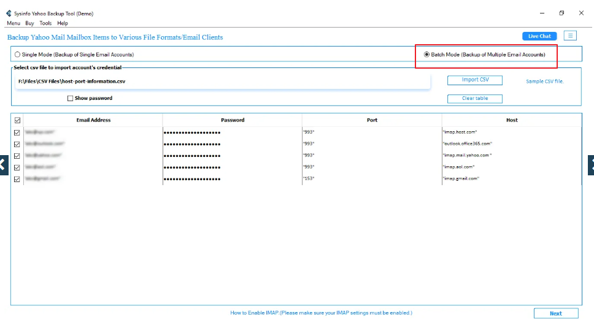Open the Tools menu
This screenshot has height=328, width=594.
[x=45, y=23]
